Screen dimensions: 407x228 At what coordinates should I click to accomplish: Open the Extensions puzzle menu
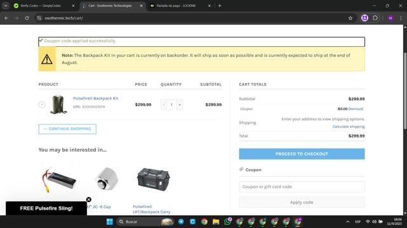tap(375, 18)
